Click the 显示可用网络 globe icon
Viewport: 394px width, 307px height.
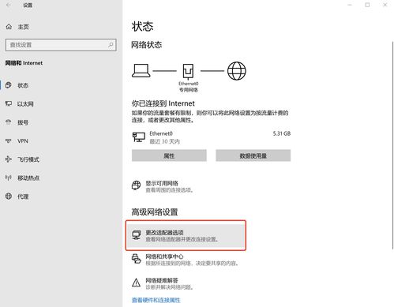pos(136,185)
